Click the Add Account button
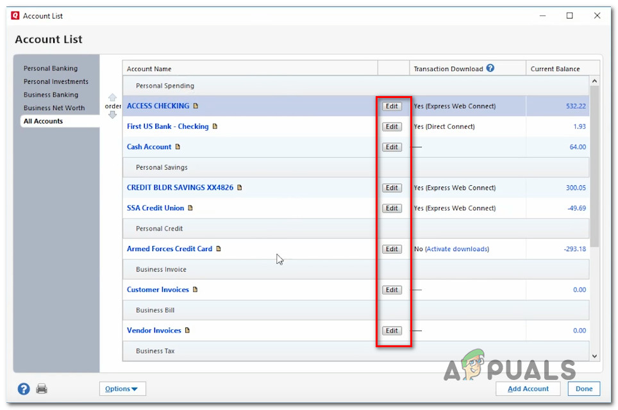 pyautogui.click(x=528, y=389)
